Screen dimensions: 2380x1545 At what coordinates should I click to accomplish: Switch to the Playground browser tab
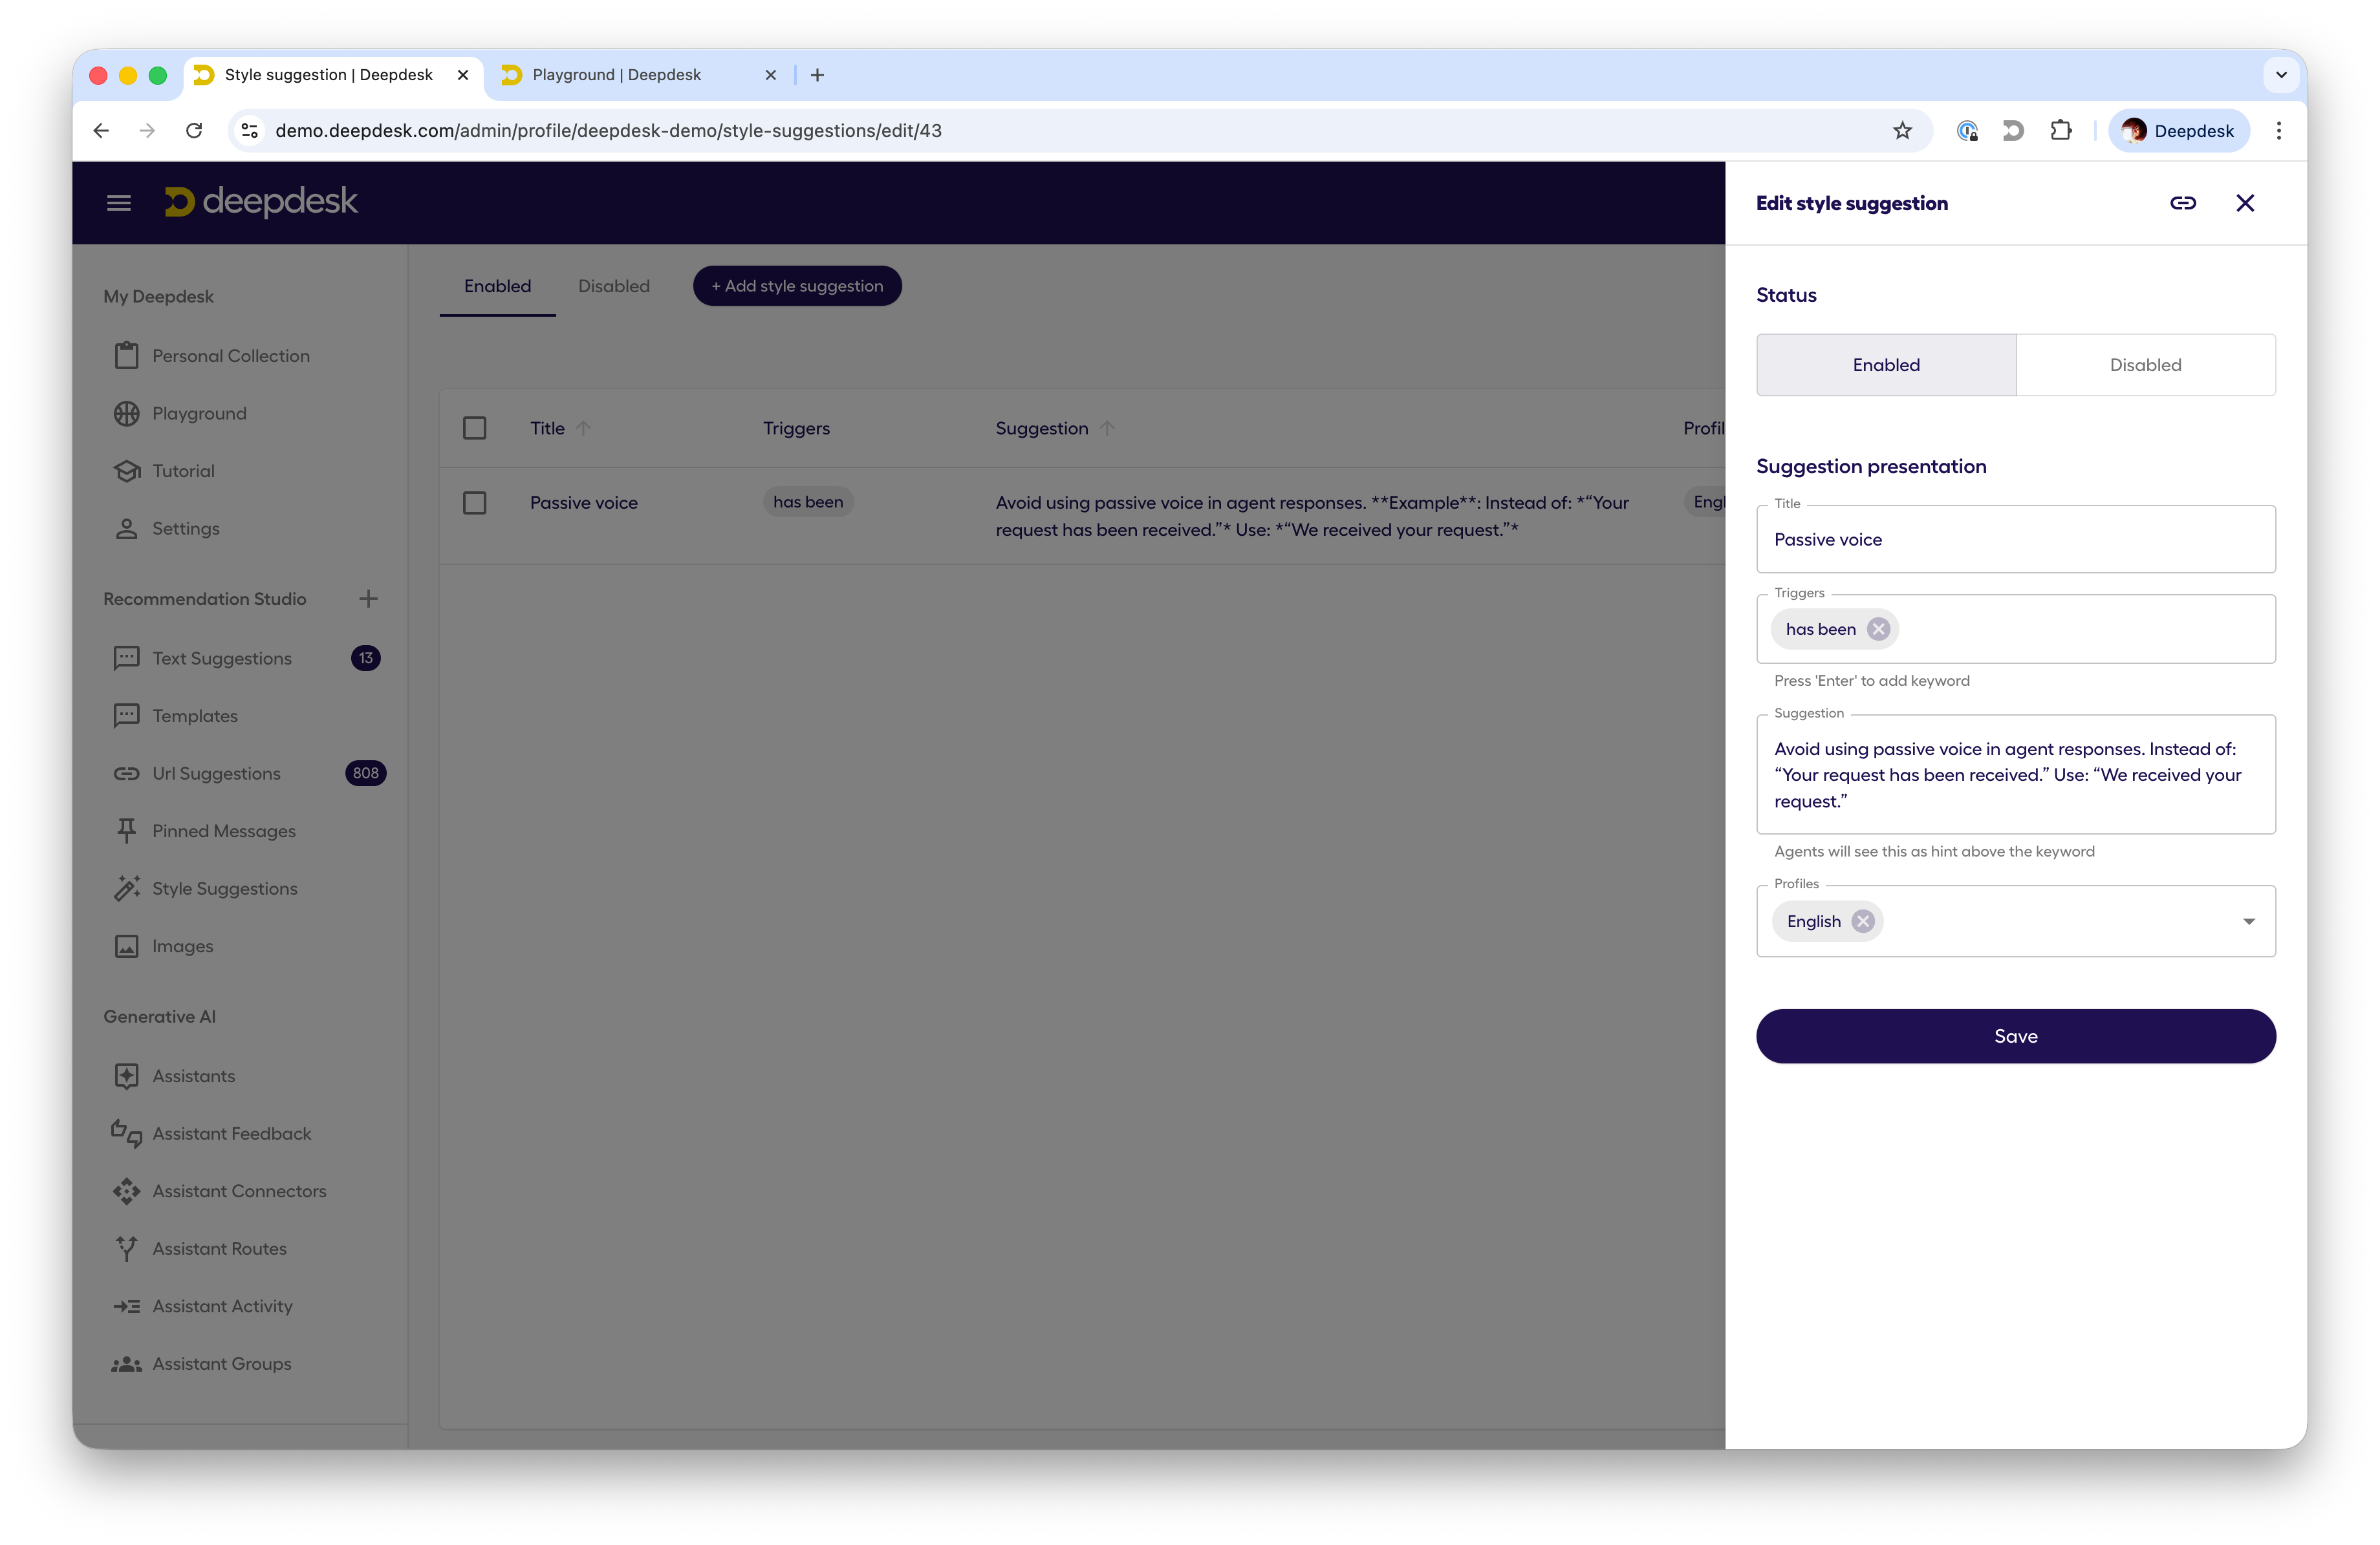pyautogui.click(x=616, y=75)
